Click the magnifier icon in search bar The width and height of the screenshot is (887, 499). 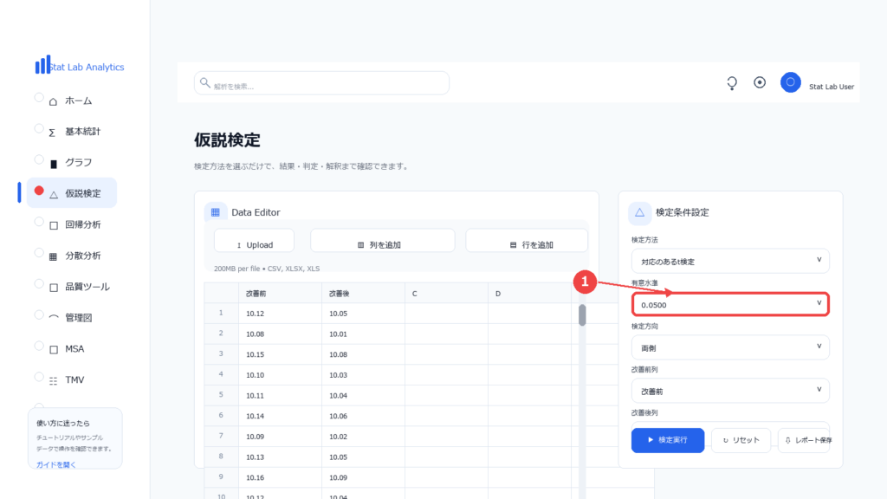click(204, 82)
